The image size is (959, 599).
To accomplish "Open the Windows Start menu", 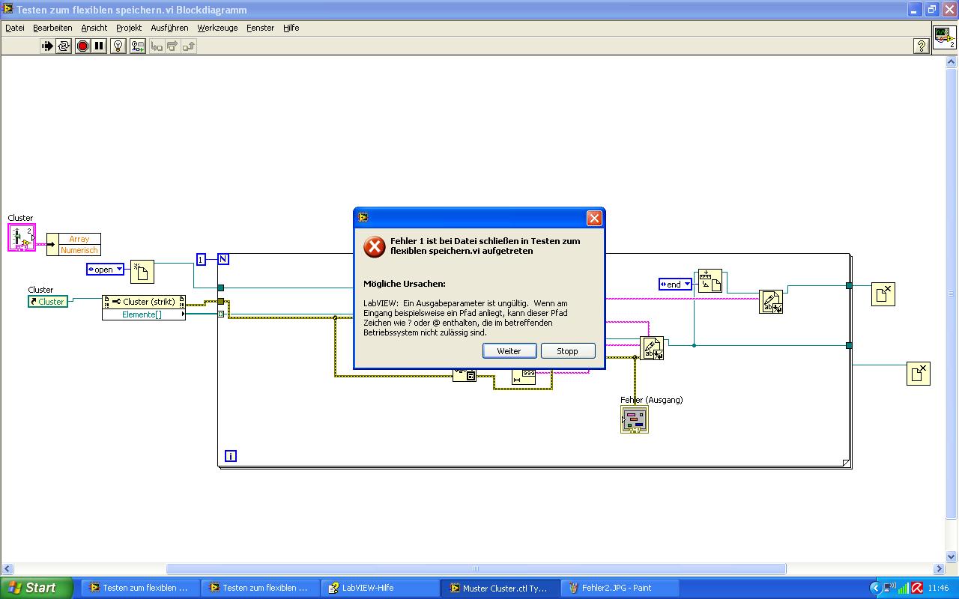I will tap(36, 588).
